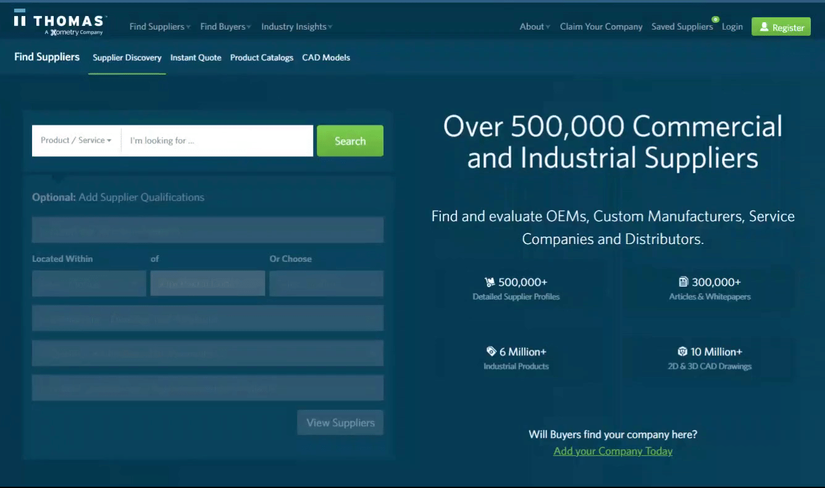Expand the Industry Insights menu
Screen dimensions: 825x488
(x=297, y=27)
